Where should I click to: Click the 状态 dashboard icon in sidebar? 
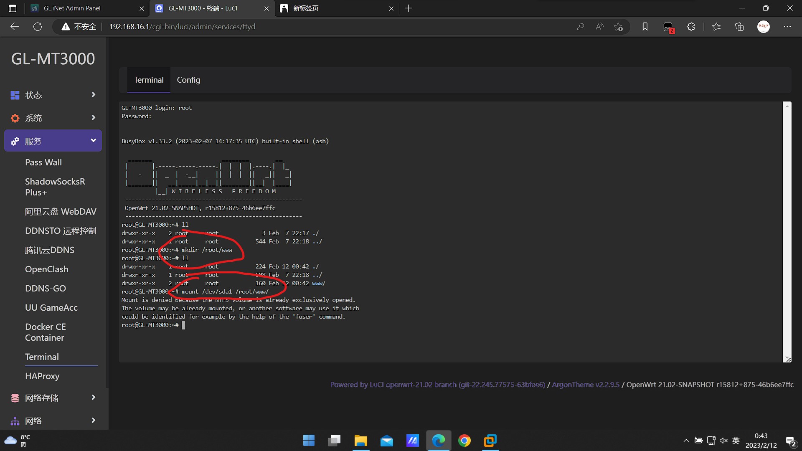pos(15,95)
